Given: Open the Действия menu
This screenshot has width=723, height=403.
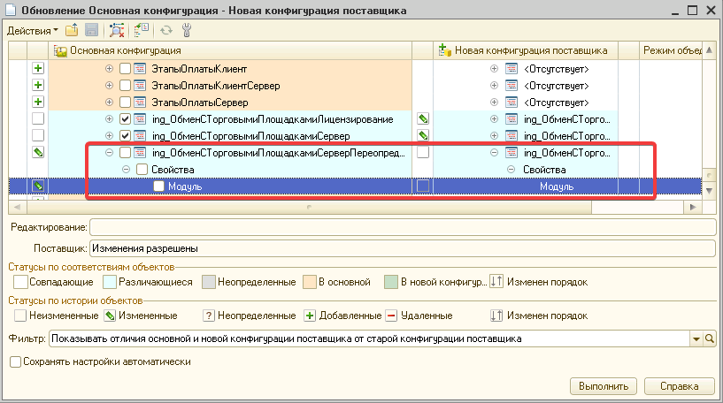Looking at the screenshot, I should pos(32,30).
